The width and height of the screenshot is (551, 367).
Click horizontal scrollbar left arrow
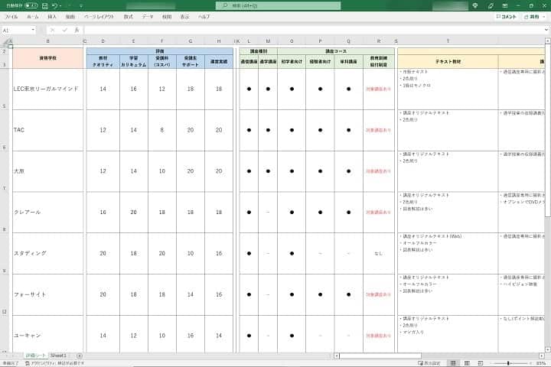[x=337, y=356]
